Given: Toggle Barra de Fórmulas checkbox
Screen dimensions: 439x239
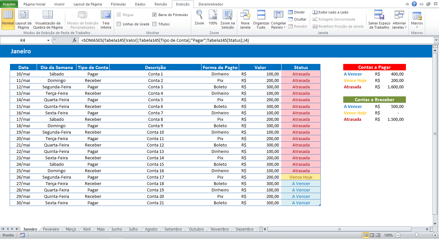Looking at the screenshot, I should tap(155, 15).
